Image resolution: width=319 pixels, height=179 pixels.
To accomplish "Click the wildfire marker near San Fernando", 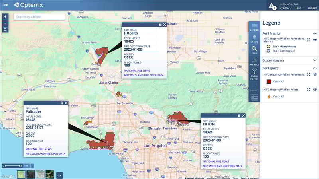I will click(118, 94).
